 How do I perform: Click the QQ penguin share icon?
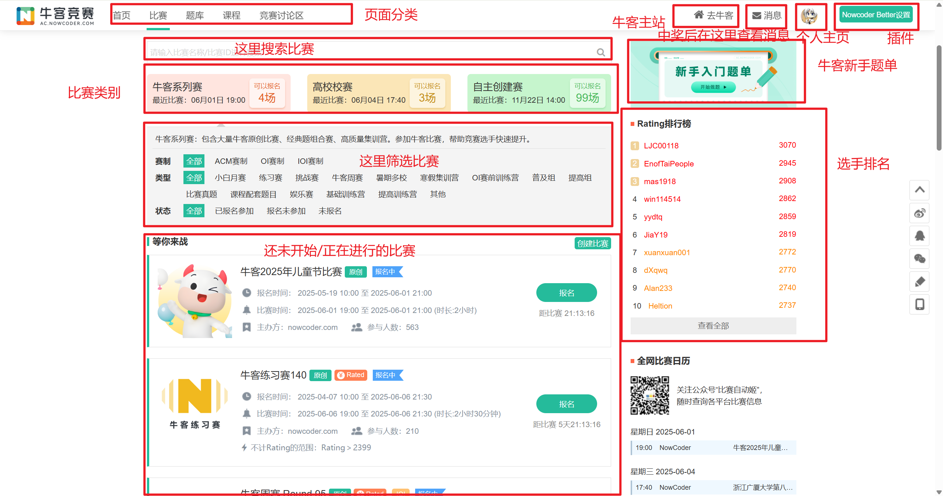pyautogui.click(x=919, y=236)
